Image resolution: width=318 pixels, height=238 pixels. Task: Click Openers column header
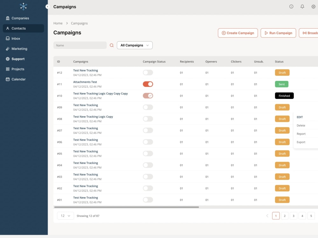(211, 62)
